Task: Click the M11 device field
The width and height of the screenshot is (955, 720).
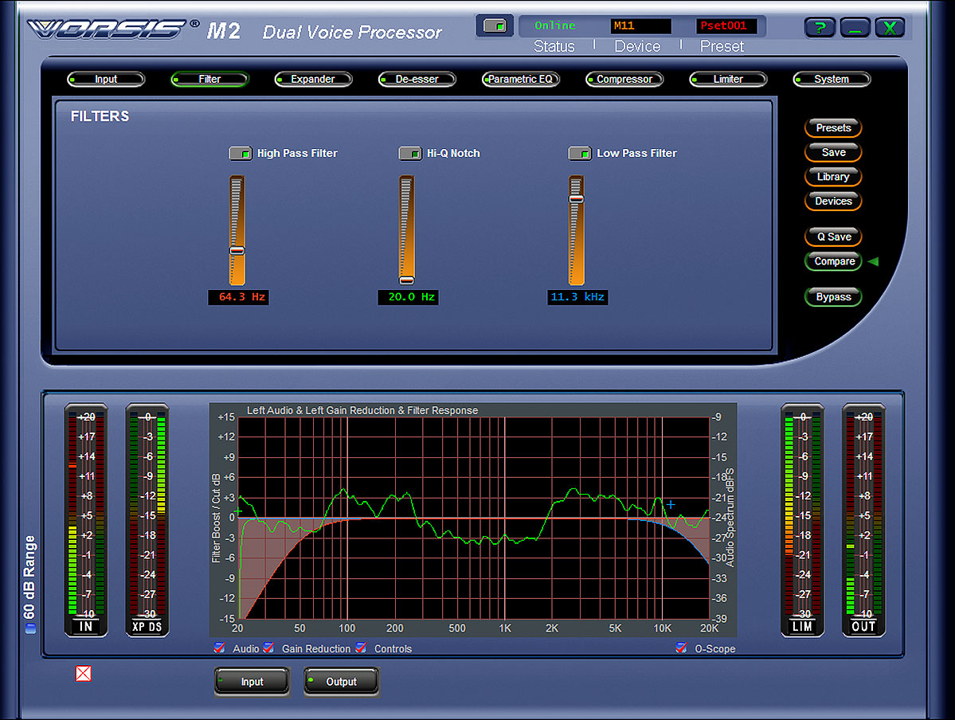Action: tap(640, 25)
